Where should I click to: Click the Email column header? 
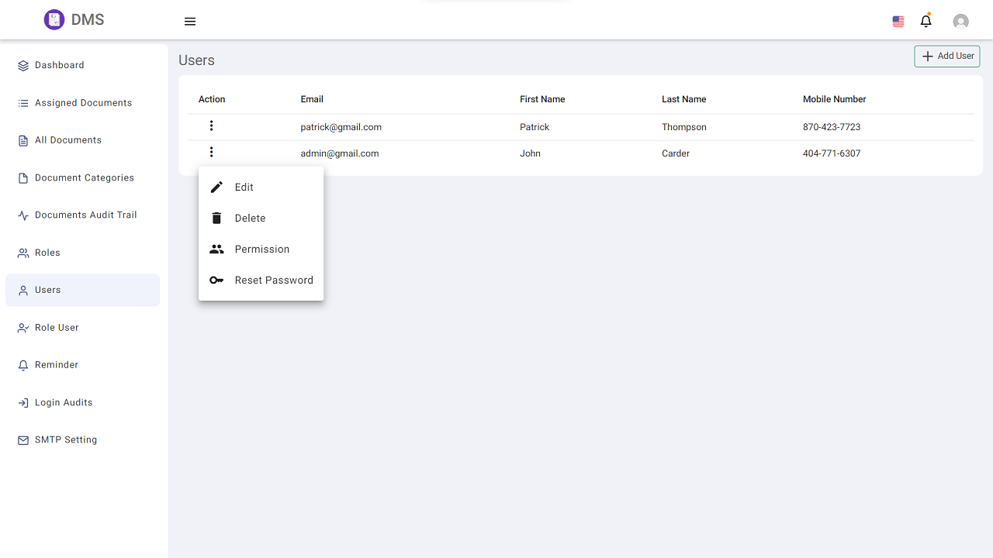pos(312,99)
